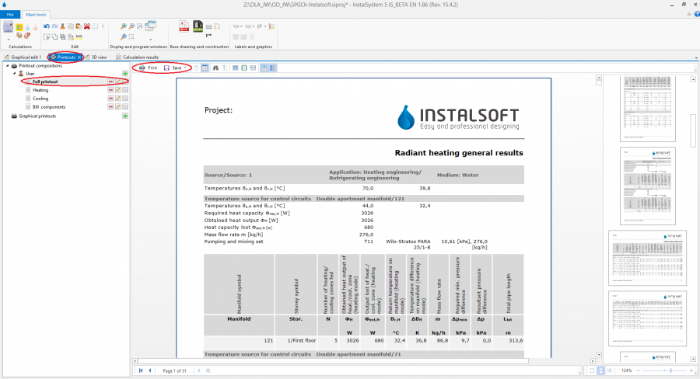Click the red delete icon for Full printout

110,82
